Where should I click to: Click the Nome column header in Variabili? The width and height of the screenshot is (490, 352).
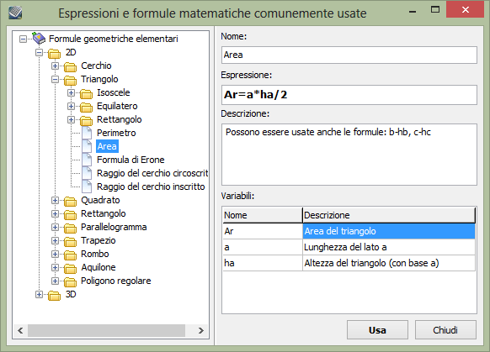(263, 215)
